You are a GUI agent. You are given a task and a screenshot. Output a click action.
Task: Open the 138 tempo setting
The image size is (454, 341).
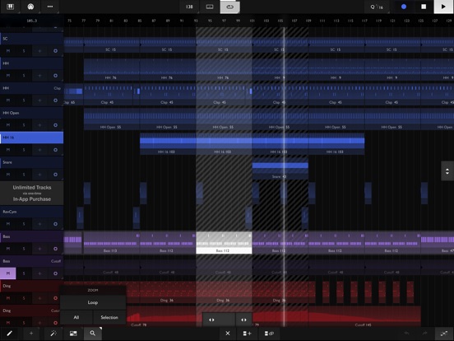tap(189, 7)
